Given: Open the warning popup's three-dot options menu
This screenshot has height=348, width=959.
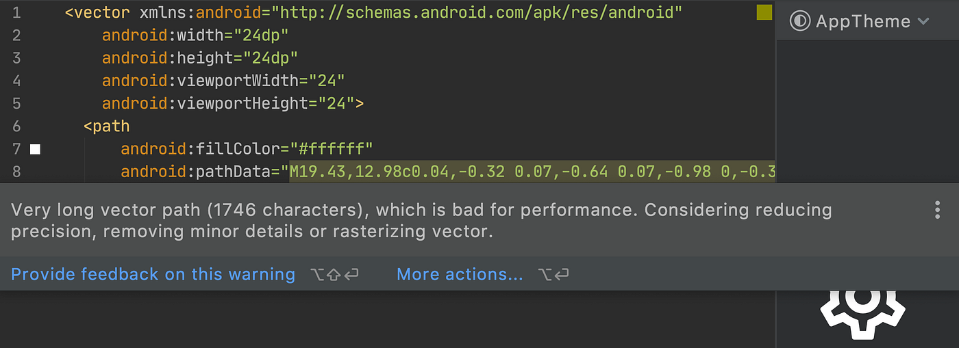Looking at the screenshot, I should coord(937,210).
